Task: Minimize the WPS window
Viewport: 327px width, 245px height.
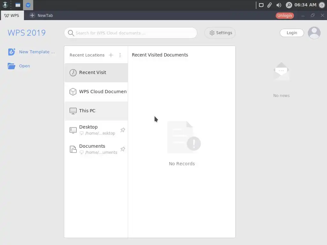Action: (303, 16)
